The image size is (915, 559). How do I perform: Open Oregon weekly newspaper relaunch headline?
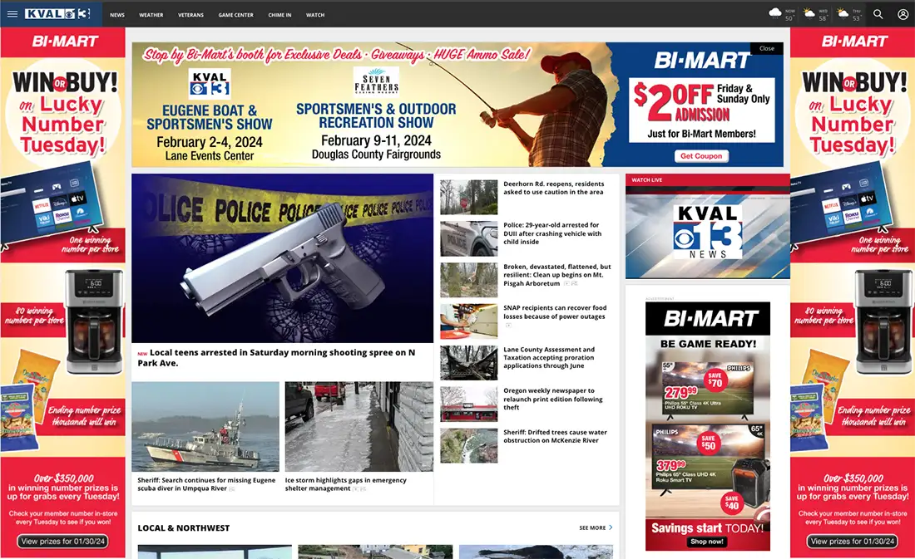[553, 399]
